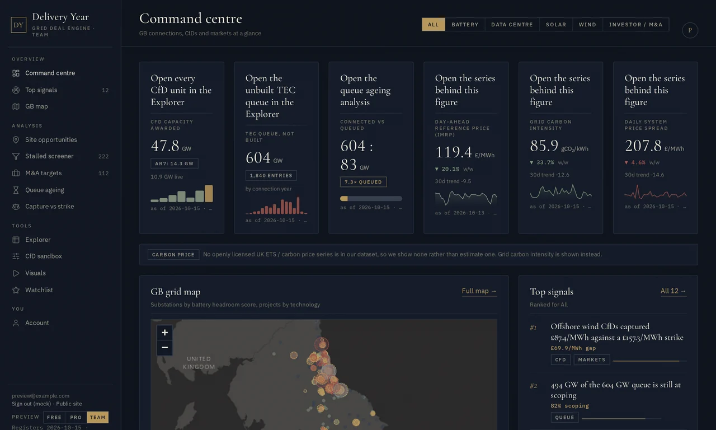
Task: Click the Stalled screener funnel icon
Action: tap(16, 156)
